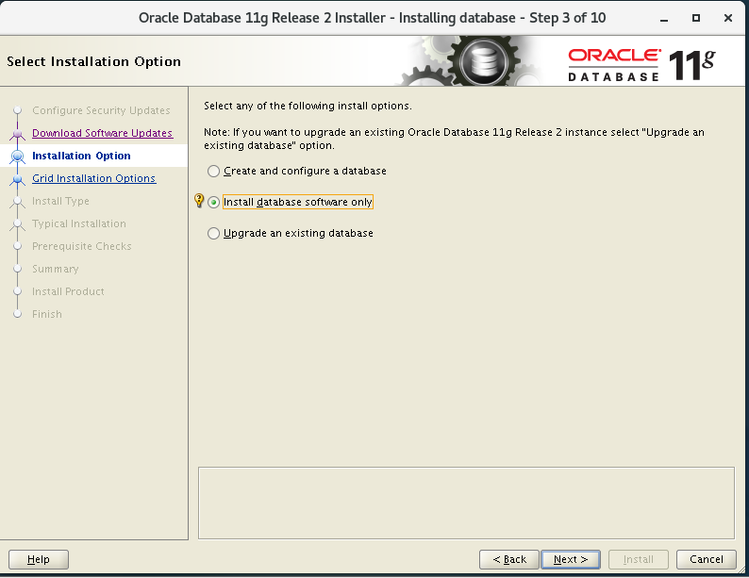Screen dimensions: 749x578
Task: Click the Grid Installation Options step marker
Action: pos(18,179)
